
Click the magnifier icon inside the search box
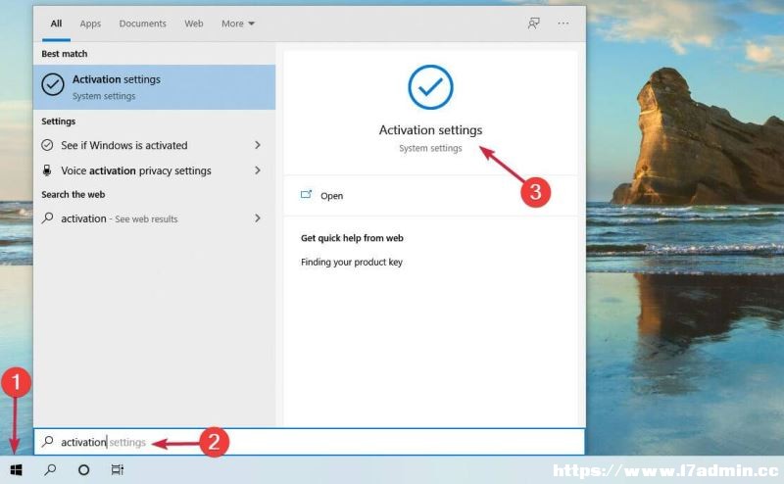pyautogui.click(x=47, y=442)
